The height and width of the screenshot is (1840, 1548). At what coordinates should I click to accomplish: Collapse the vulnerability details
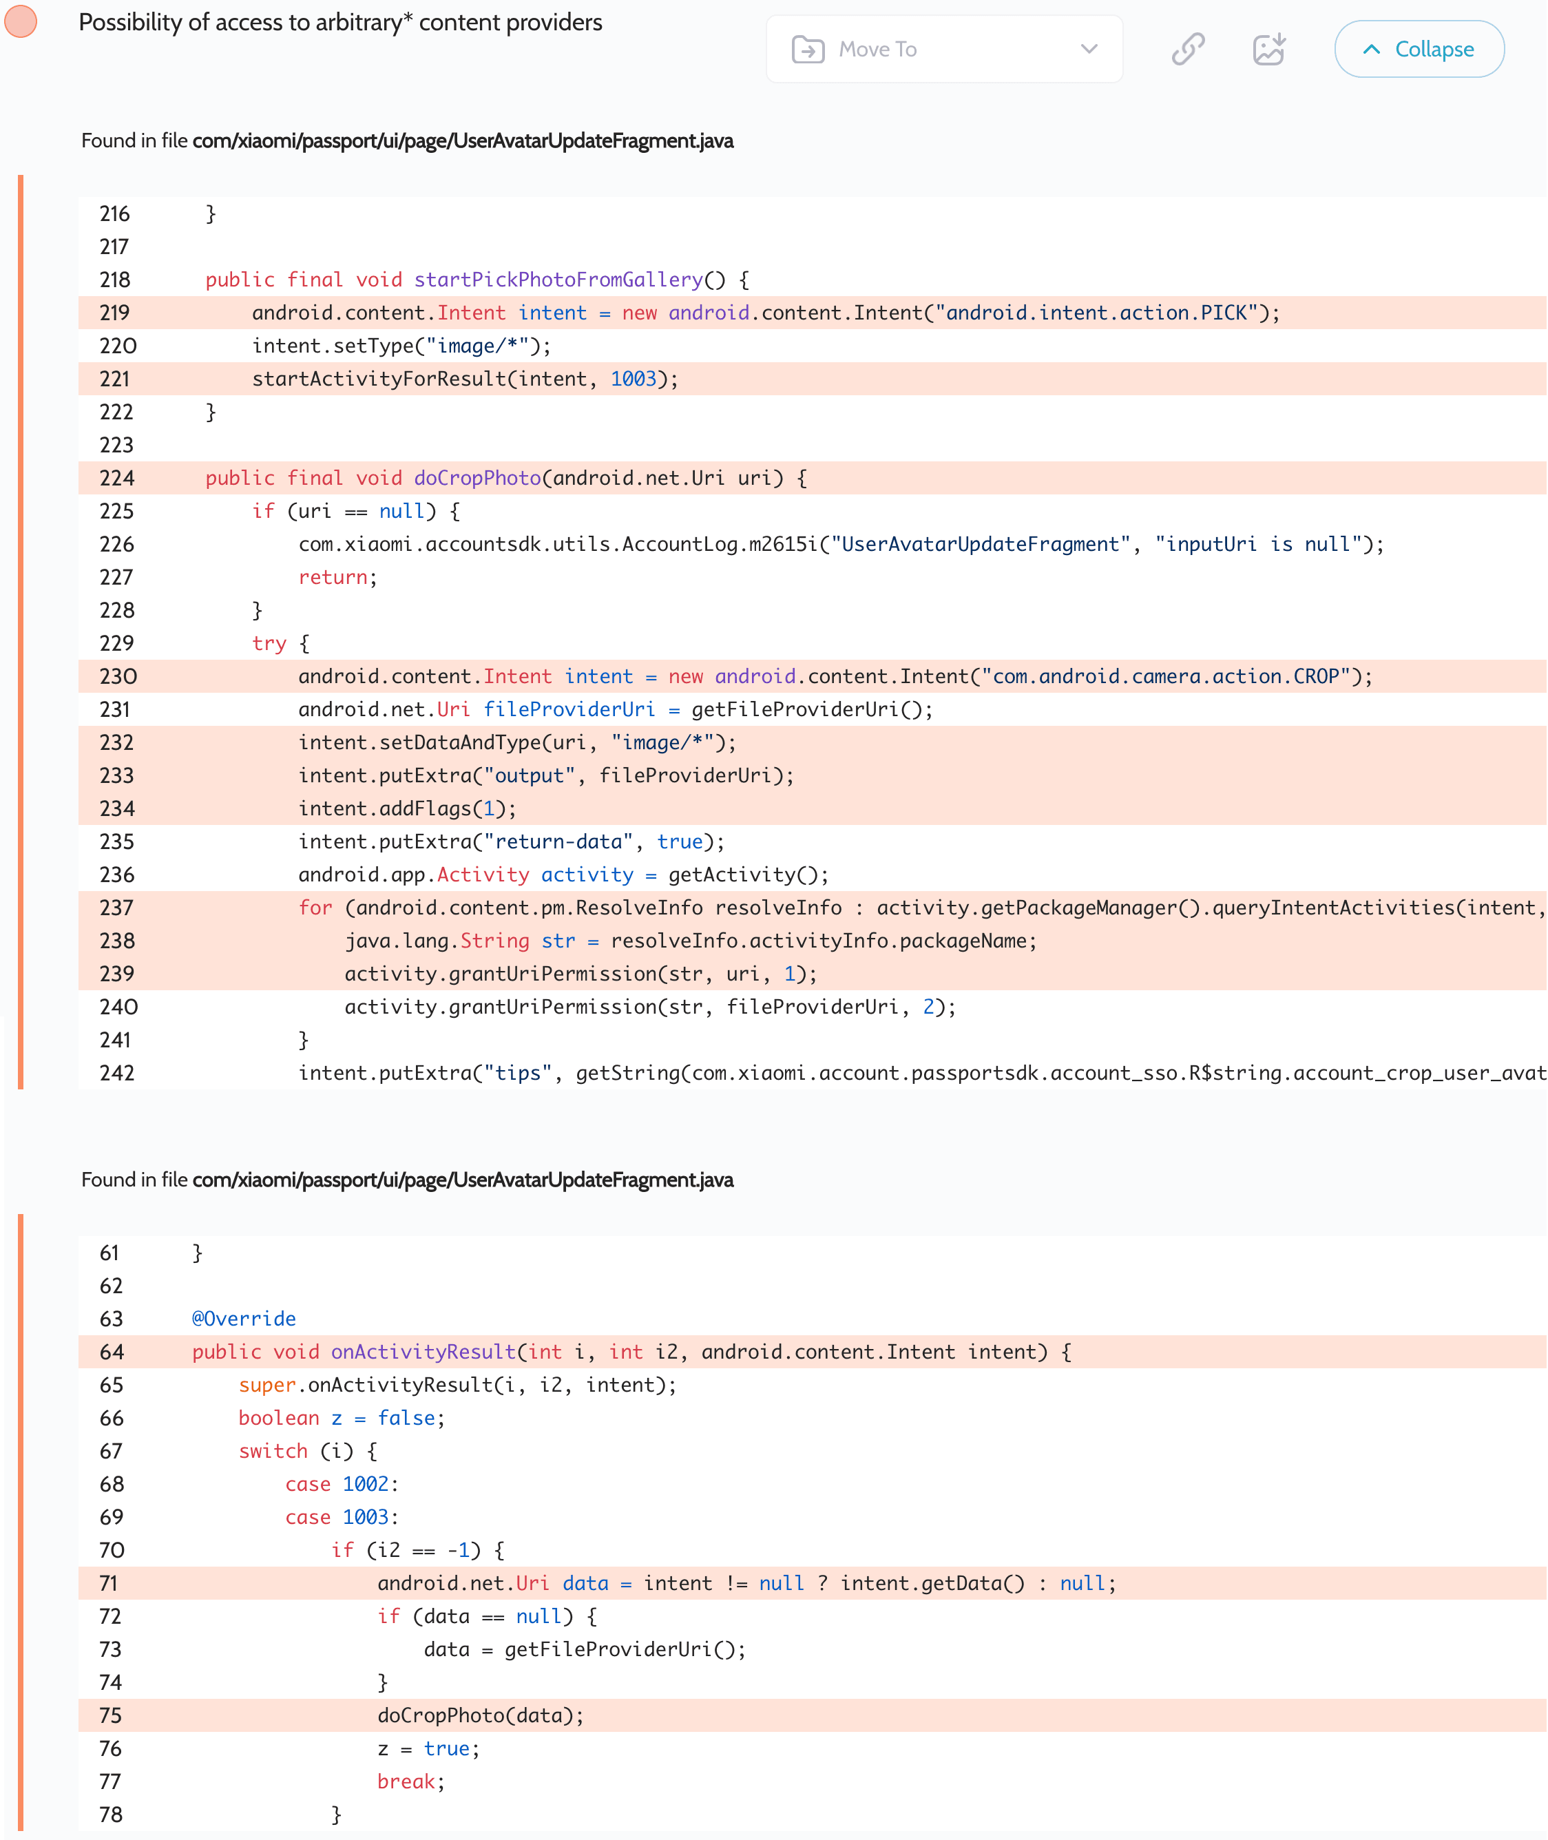pos(1418,49)
